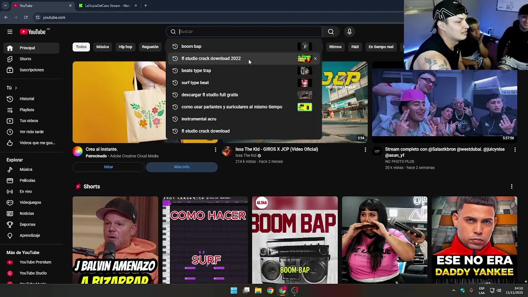The width and height of the screenshot is (528, 297).
Task: Open the YouTube hamburger guide menu
Action: [10, 32]
